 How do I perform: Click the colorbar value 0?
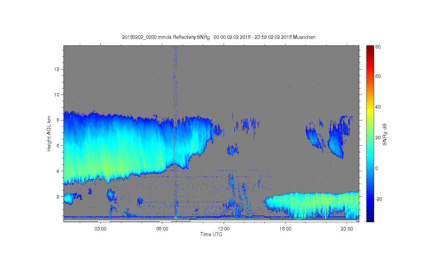coord(377,169)
